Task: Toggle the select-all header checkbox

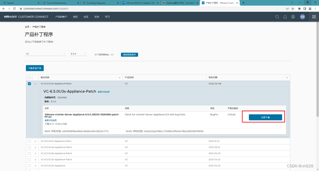Action: pyautogui.click(x=30, y=78)
